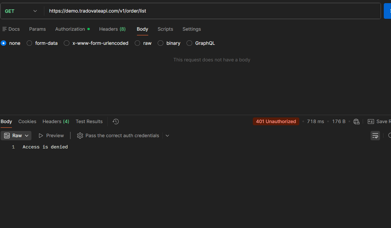Select the form-data body type

[29, 43]
